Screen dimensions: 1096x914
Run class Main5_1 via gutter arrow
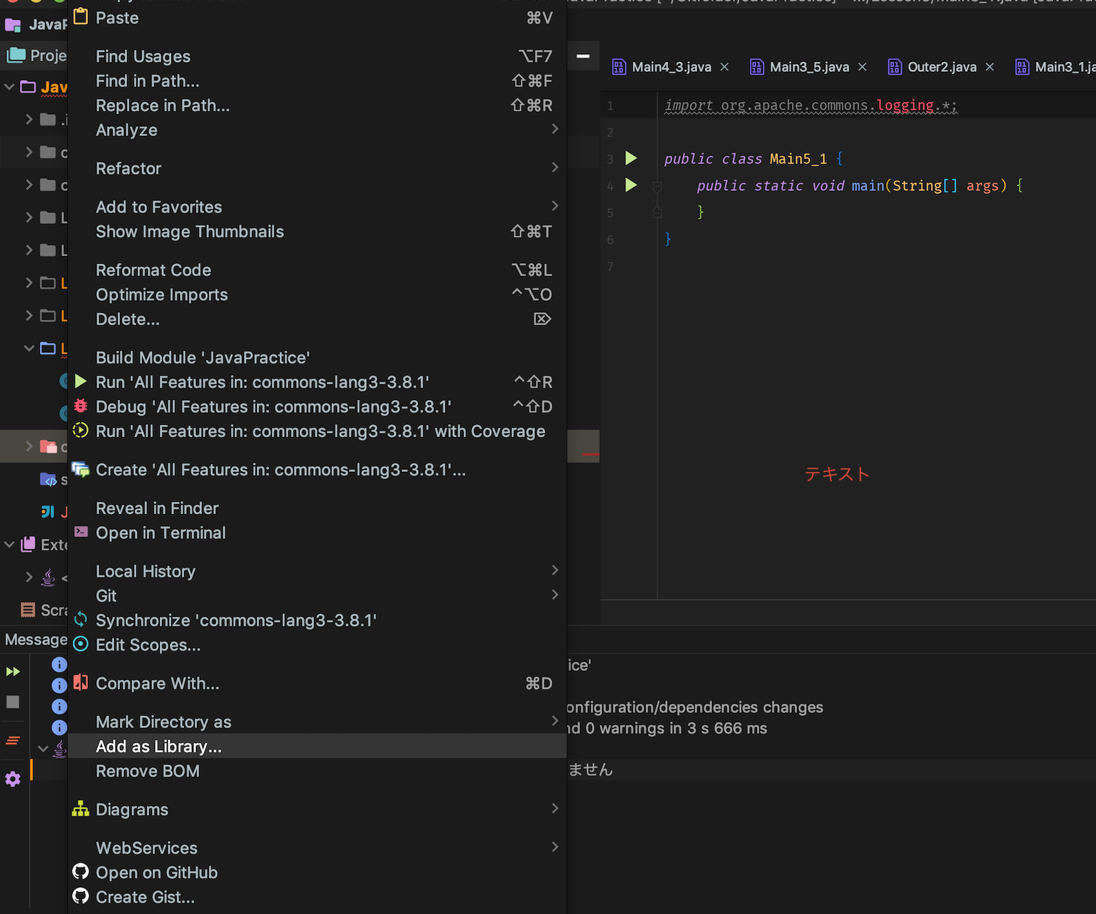tap(631, 158)
